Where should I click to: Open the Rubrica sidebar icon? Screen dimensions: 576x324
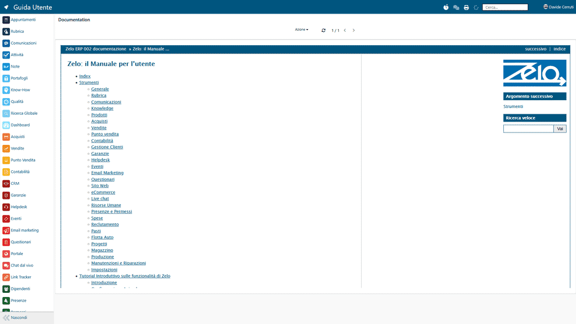[x=6, y=32]
